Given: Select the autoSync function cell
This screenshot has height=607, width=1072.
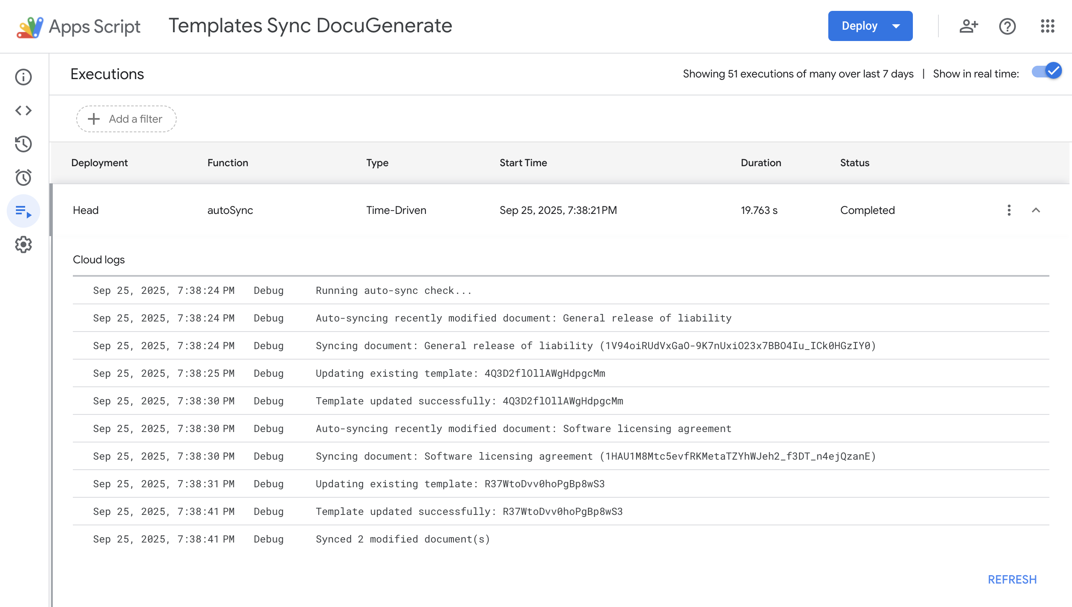Looking at the screenshot, I should [x=230, y=210].
